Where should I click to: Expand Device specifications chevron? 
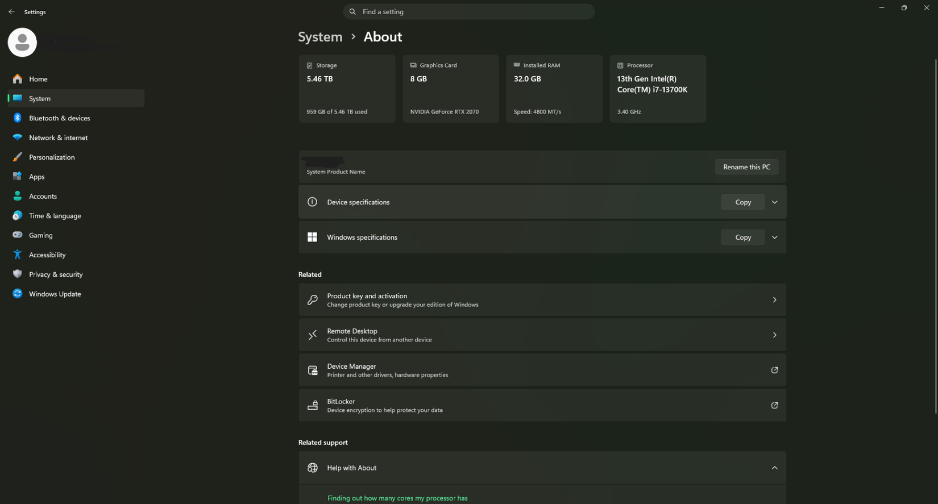point(774,202)
